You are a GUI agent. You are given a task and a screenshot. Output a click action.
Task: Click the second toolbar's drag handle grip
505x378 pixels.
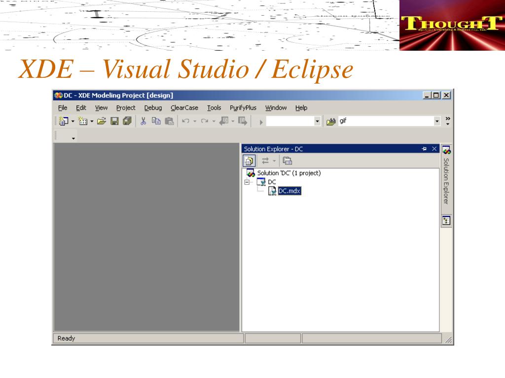55,135
